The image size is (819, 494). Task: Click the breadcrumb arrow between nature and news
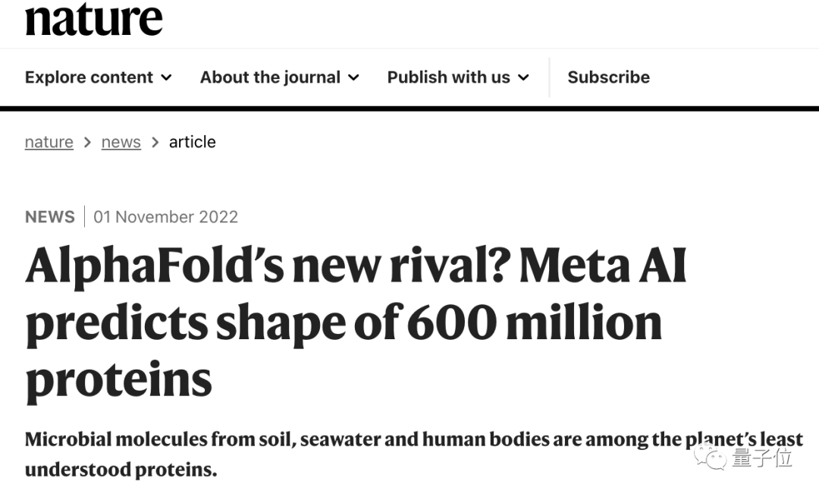point(88,142)
